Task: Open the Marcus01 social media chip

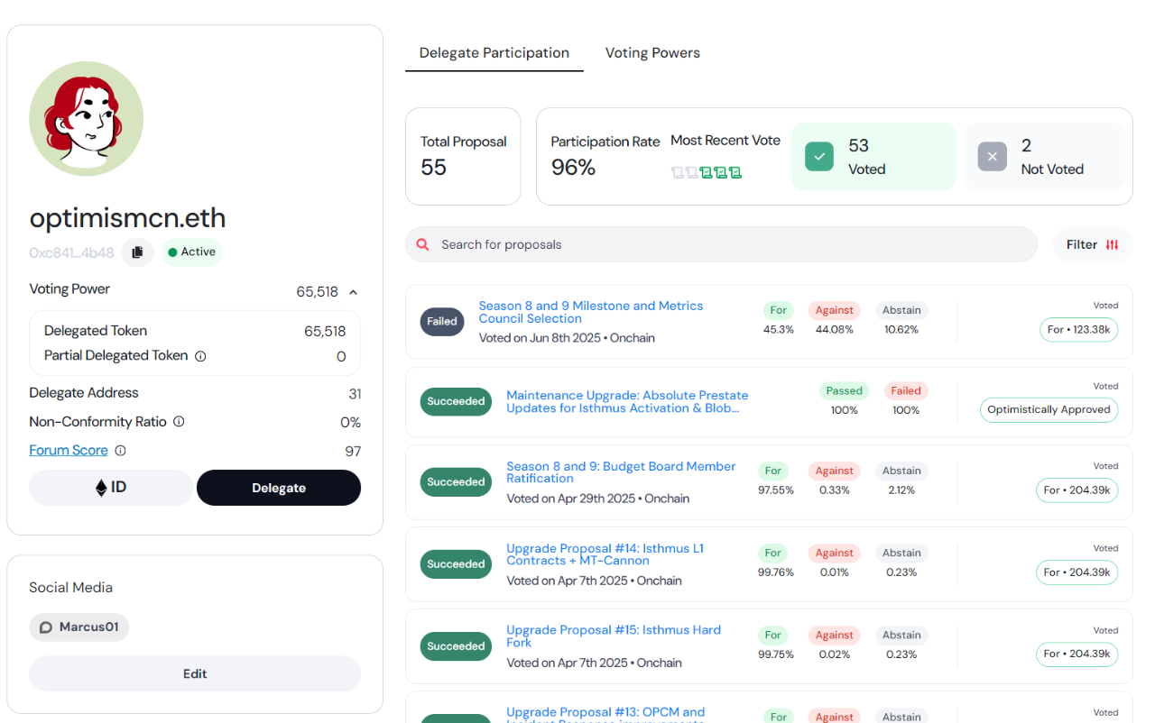Action: coord(79,627)
